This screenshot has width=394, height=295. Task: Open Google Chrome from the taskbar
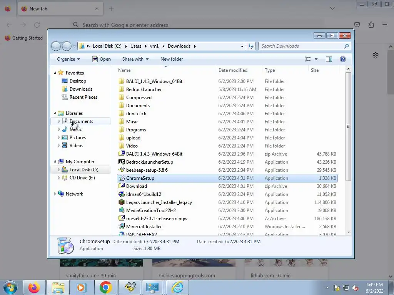pyautogui.click(x=105, y=287)
